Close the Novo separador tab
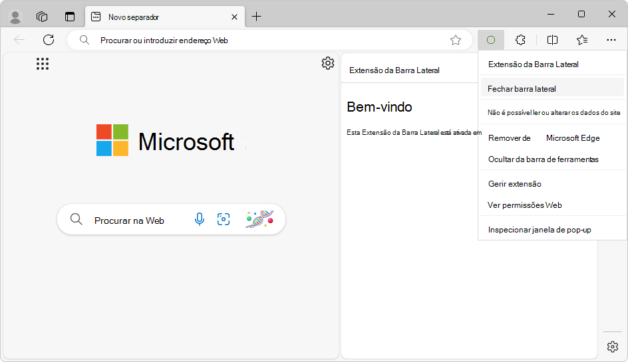This screenshot has width=628, height=362. click(234, 17)
